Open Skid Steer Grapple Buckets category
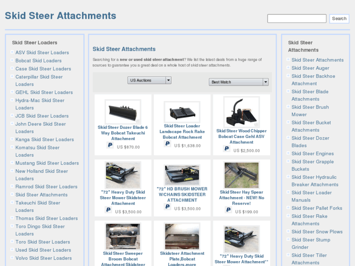This screenshot has height=266, width=355. [313, 165]
